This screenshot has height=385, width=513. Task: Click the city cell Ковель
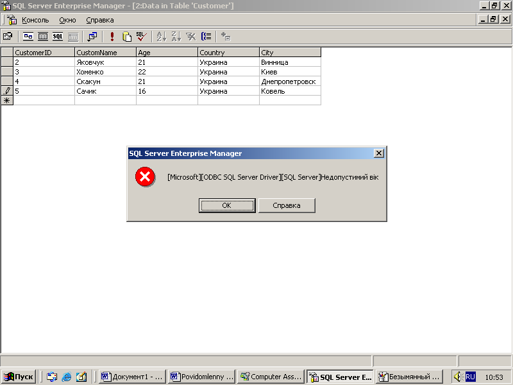(290, 91)
